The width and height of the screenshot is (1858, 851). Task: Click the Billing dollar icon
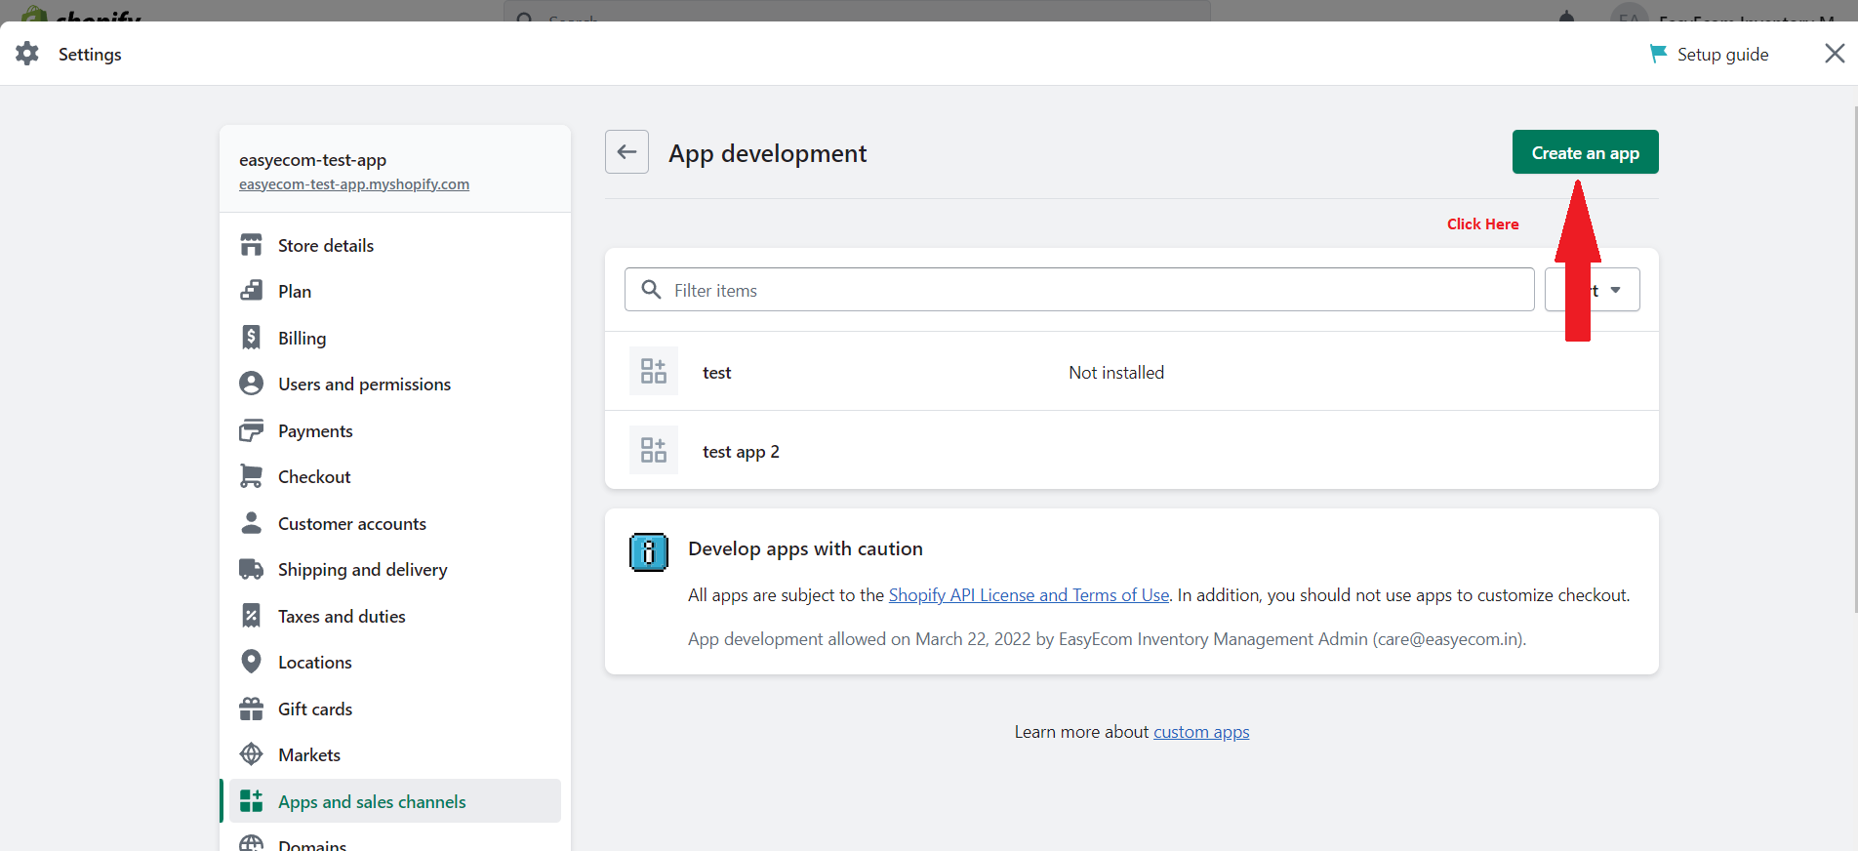tap(251, 338)
